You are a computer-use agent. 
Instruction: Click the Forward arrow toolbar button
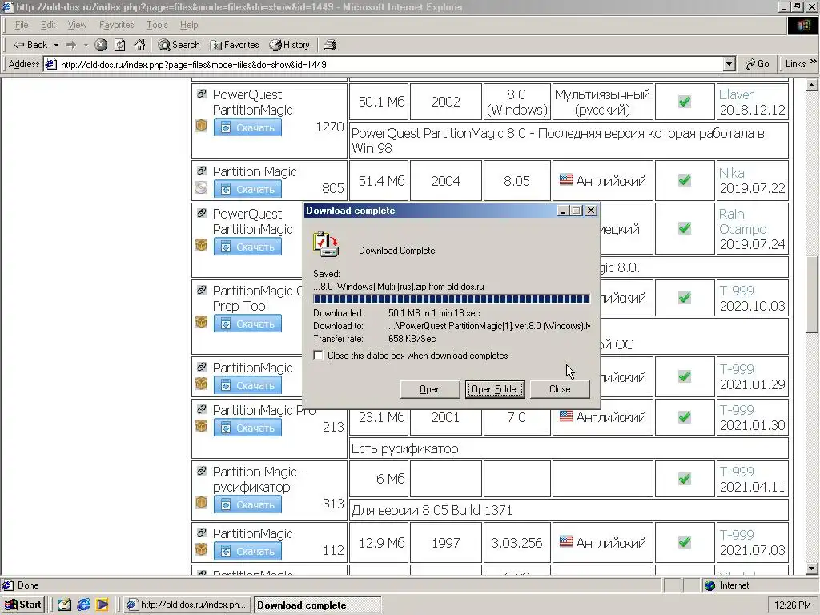(71, 45)
